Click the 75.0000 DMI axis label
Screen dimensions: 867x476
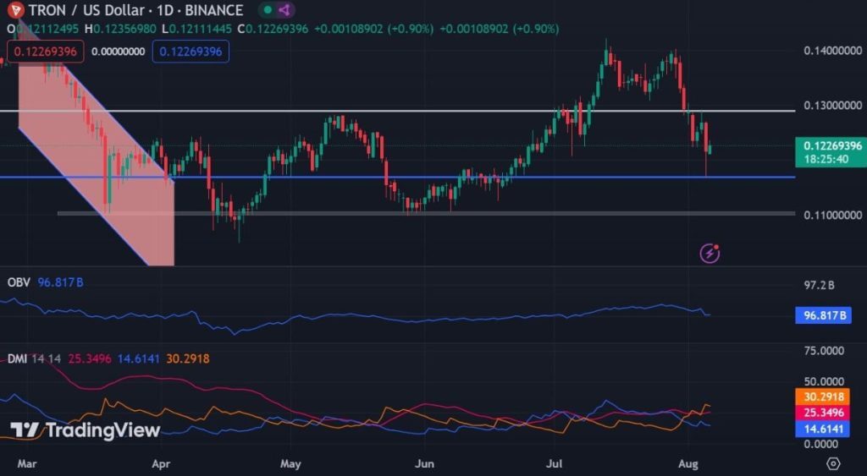pos(824,351)
